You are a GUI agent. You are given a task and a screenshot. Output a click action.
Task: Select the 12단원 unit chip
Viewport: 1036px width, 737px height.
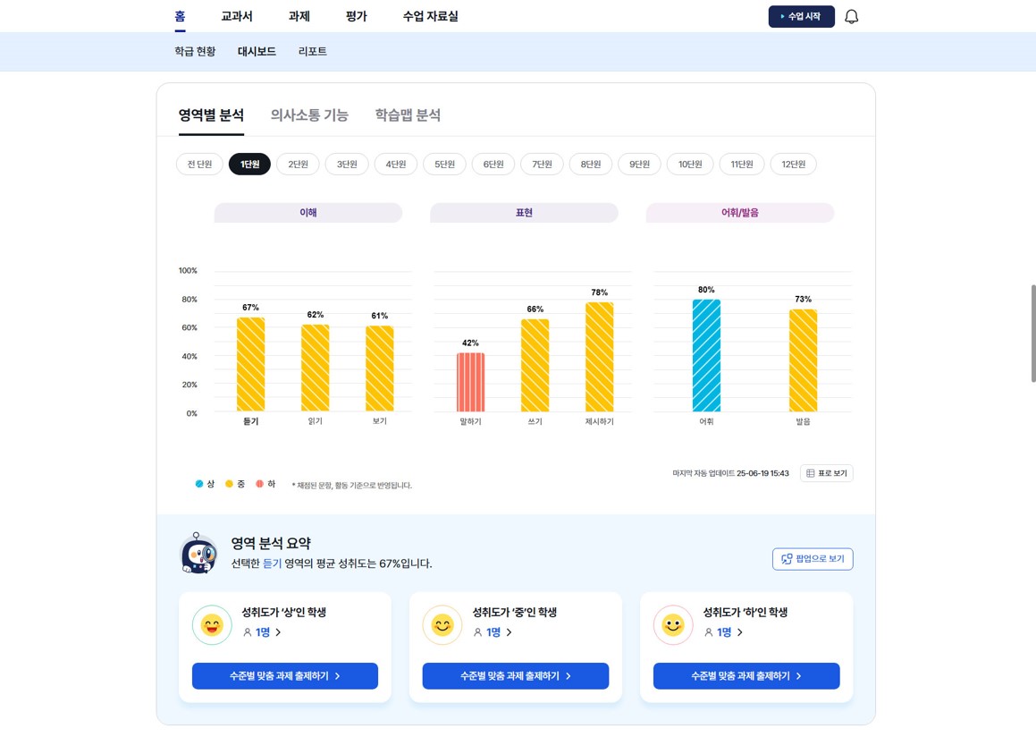793,165
